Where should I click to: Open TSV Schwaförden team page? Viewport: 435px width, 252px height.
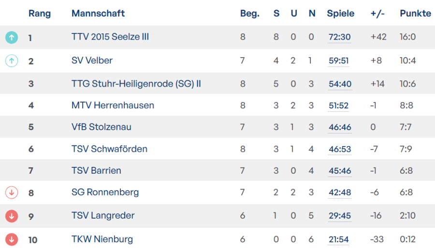(109, 149)
